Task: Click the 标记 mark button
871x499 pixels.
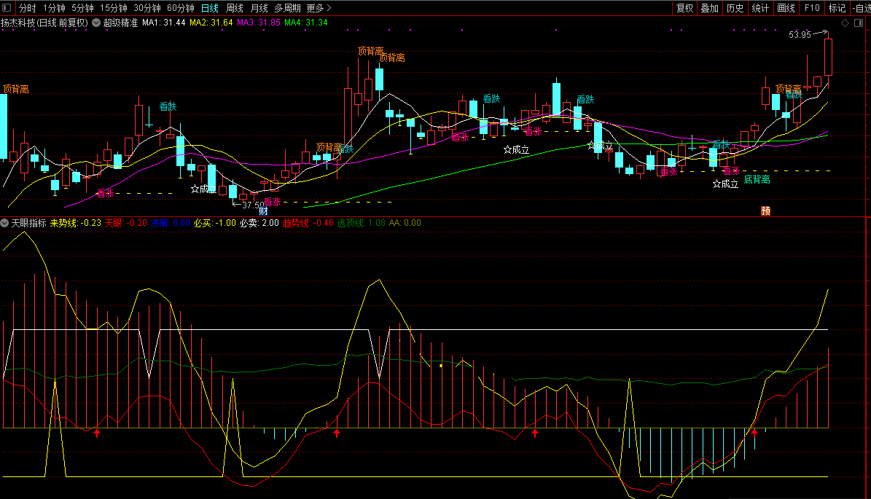Action: pos(837,8)
